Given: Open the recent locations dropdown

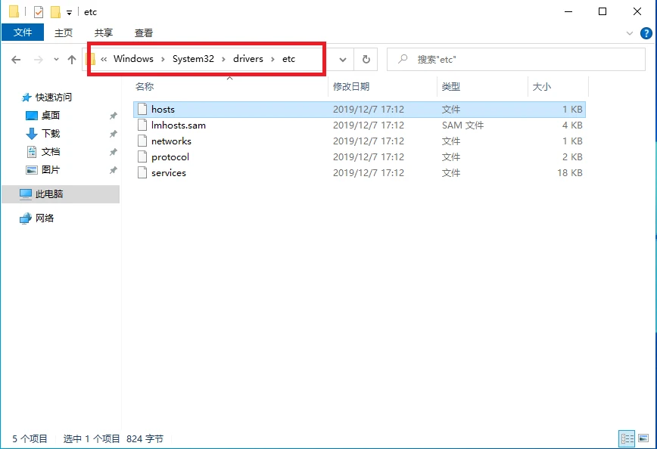Looking at the screenshot, I should click(56, 60).
